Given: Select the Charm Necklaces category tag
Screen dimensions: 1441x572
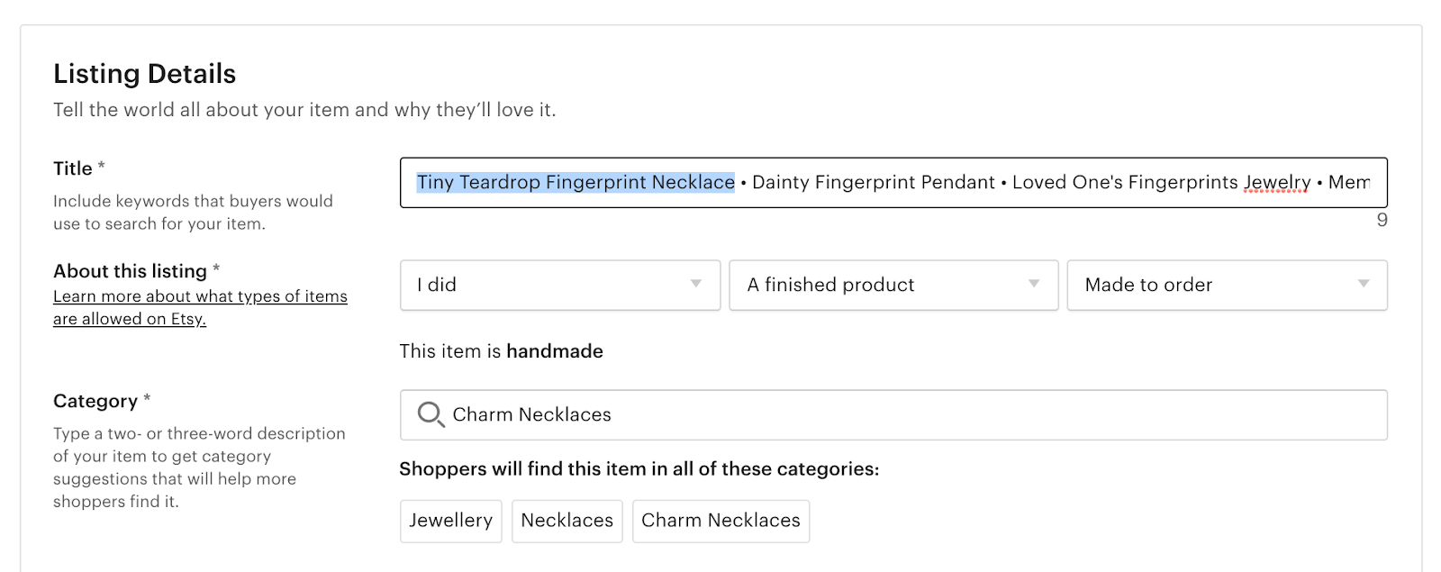Looking at the screenshot, I should [x=720, y=521].
